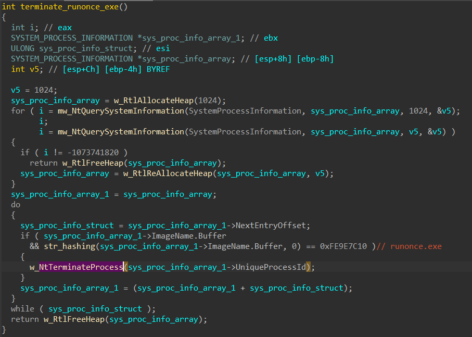The width and height of the screenshot is (472, 337).
Task: Click w_RtlFreeHeap in the final return statement
Action: pos(74,319)
